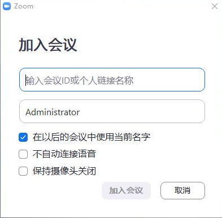222x218 pixels.
Task: Click the empty title bar area beside Zoom
Action: coord(120,6)
